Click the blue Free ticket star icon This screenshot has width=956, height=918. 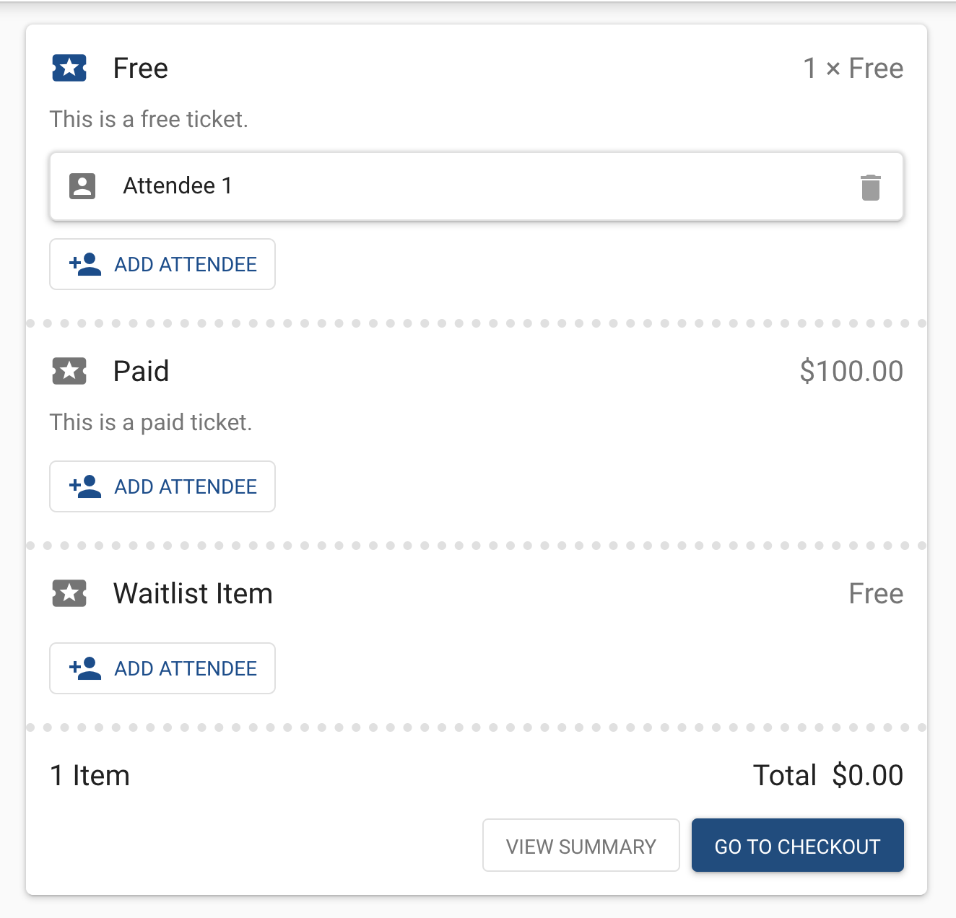(x=69, y=69)
